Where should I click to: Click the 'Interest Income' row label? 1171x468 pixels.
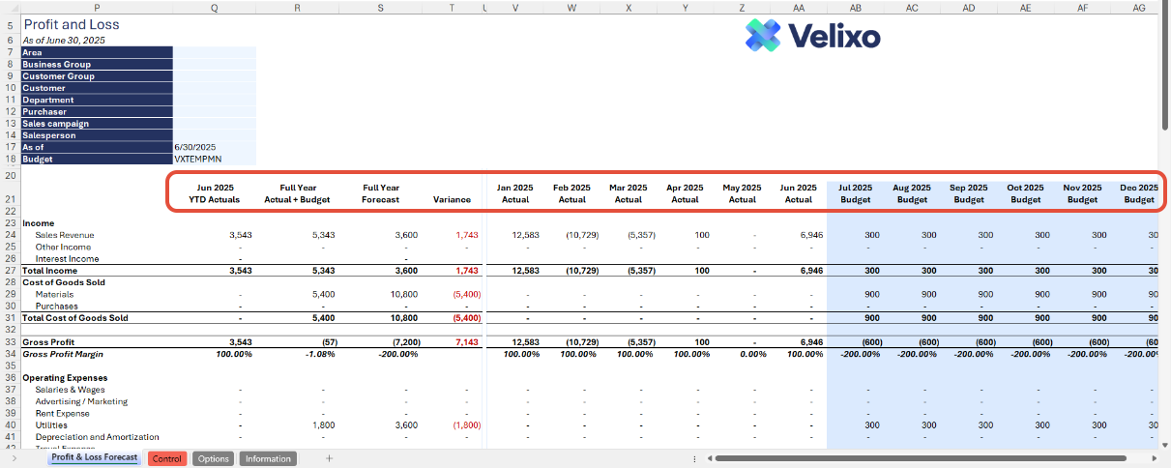pyautogui.click(x=67, y=259)
